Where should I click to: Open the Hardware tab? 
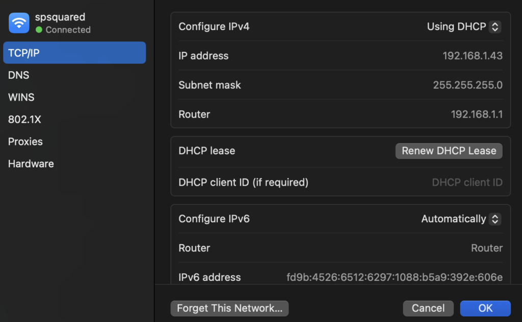[x=31, y=164]
